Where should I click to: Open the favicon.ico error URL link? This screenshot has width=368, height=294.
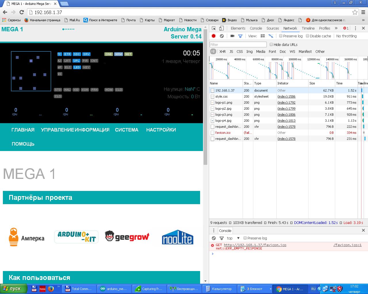coord(255,245)
